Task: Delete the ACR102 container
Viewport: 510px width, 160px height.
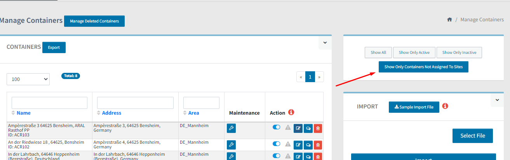Action: (318, 145)
